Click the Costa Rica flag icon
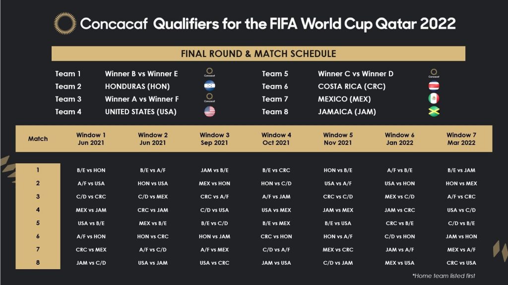 pos(434,86)
